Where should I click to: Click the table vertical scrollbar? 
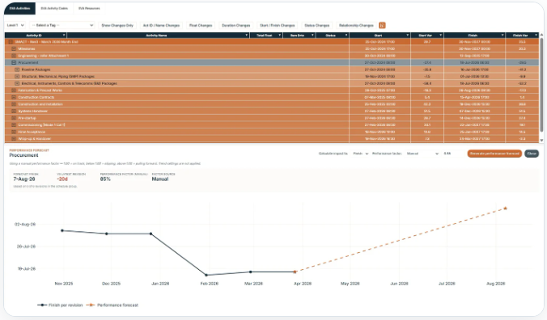click(x=541, y=85)
